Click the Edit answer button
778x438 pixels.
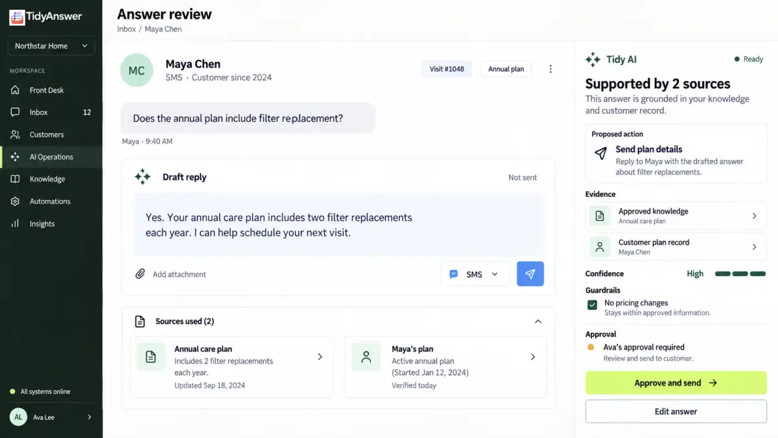coord(676,411)
